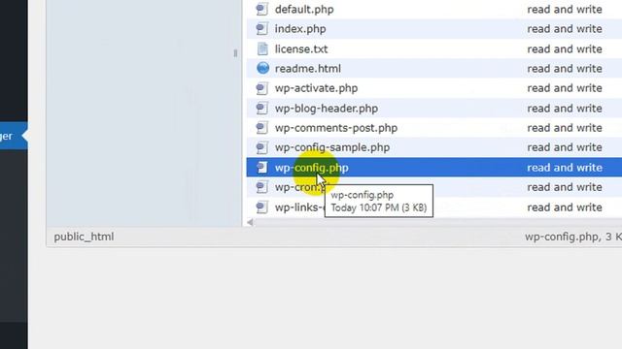Click permissions cell of index.php row
This screenshot has height=349, width=622.
click(x=565, y=29)
